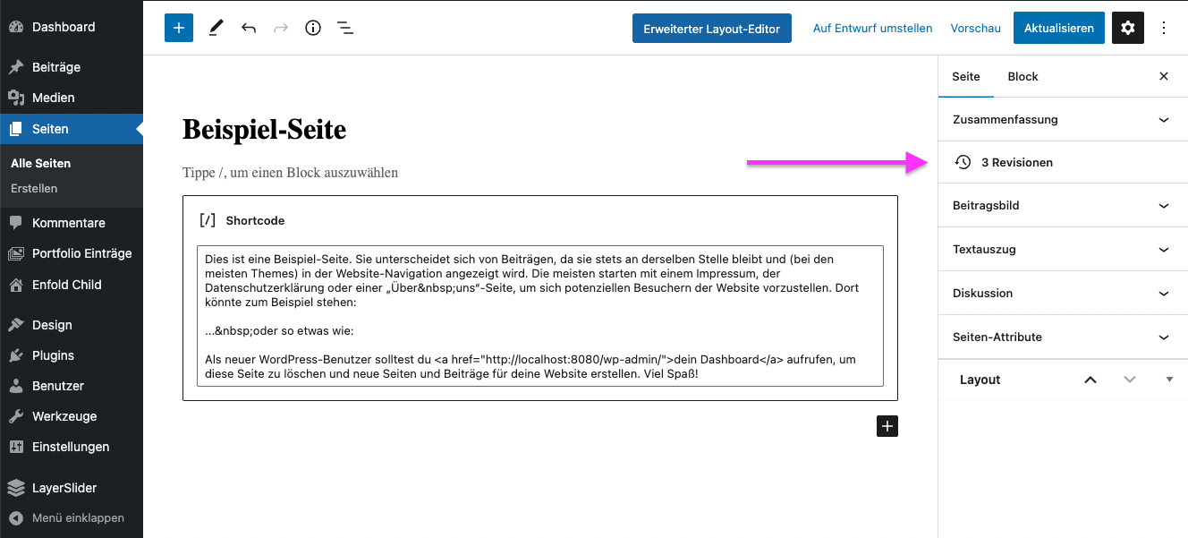
Task: Expand the Beitragsbild panel chevron
Action: pos(1164,205)
